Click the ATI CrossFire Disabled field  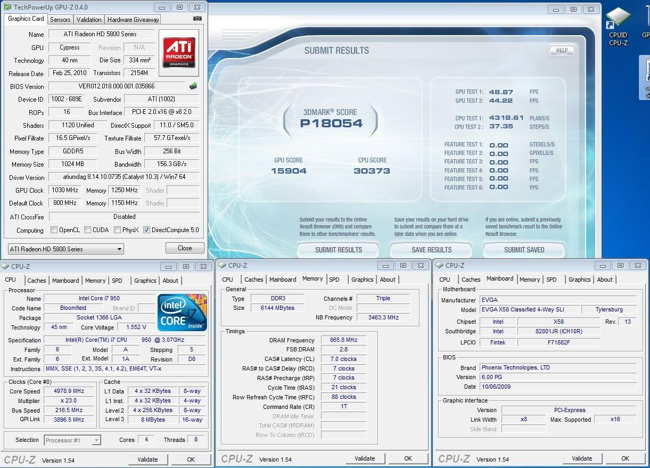point(124,217)
